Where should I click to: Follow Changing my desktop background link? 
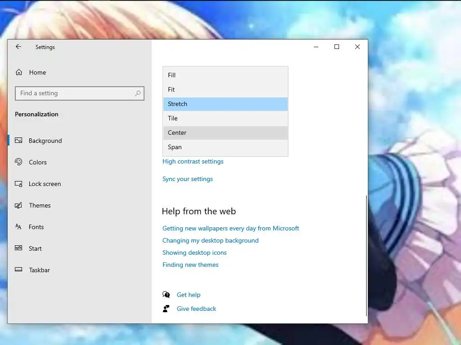pos(211,240)
